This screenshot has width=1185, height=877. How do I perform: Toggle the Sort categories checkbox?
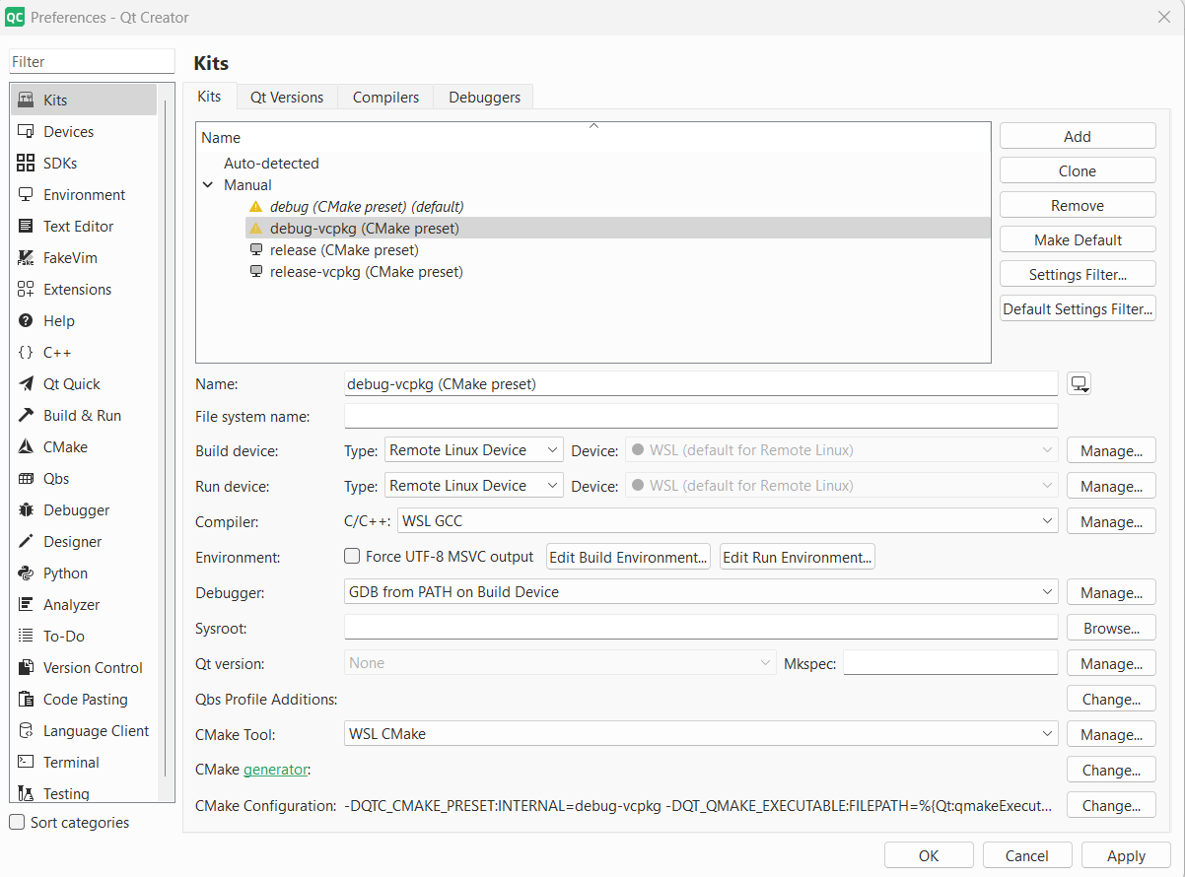17,822
